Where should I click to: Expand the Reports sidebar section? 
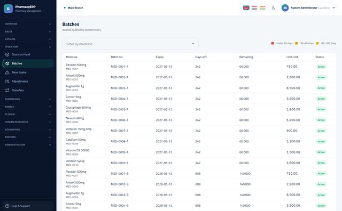pos(28,137)
